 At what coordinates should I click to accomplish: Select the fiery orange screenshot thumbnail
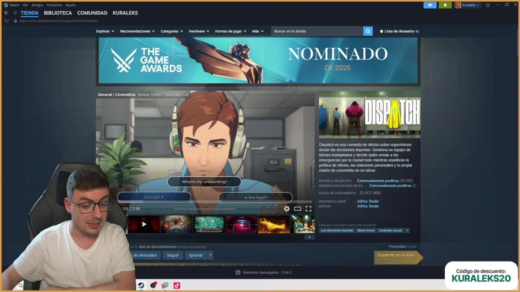click(274, 224)
